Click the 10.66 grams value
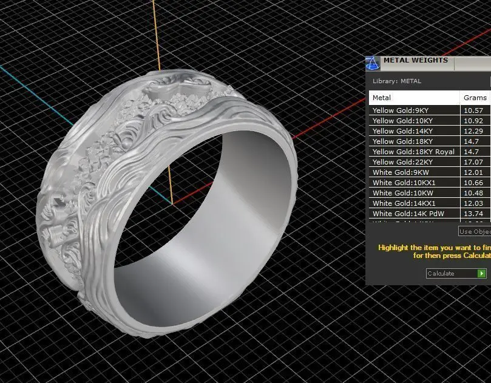The width and height of the screenshot is (491, 383). [473, 183]
